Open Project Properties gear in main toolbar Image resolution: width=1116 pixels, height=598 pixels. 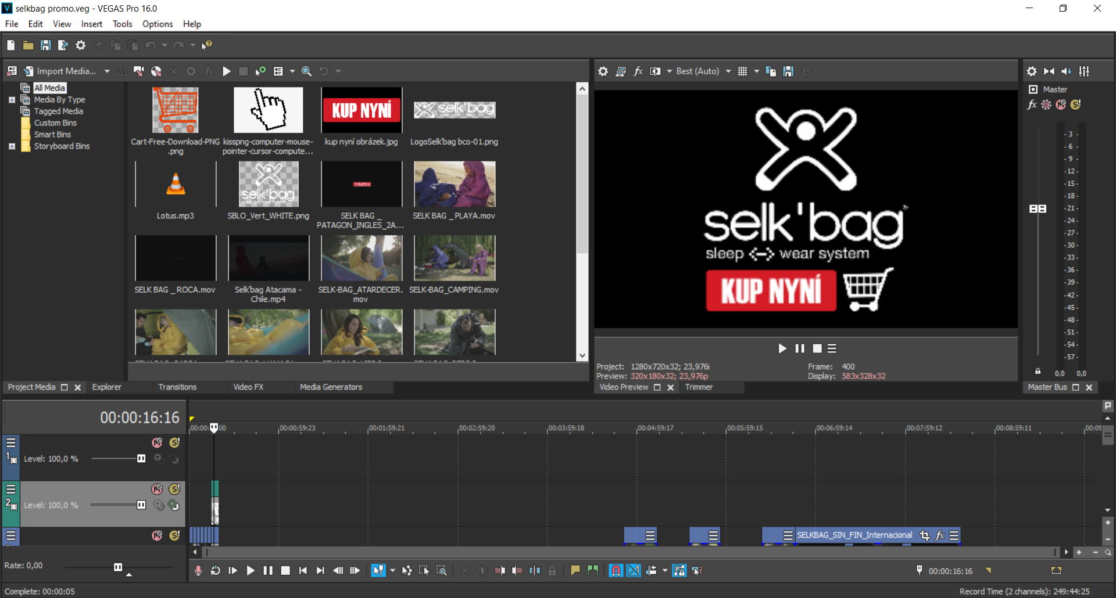coord(80,45)
